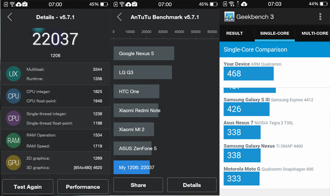Select the Google Nexus 5 bar
The height and width of the screenshot is (196, 330).
pos(144,53)
